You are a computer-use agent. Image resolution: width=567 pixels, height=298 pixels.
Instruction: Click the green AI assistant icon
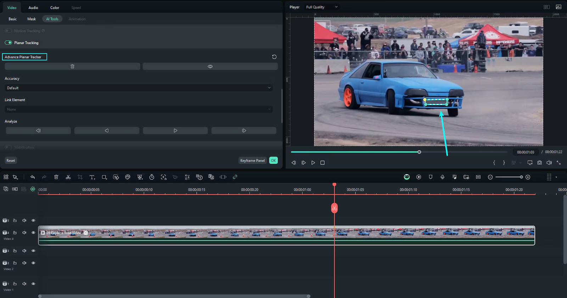(407, 177)
